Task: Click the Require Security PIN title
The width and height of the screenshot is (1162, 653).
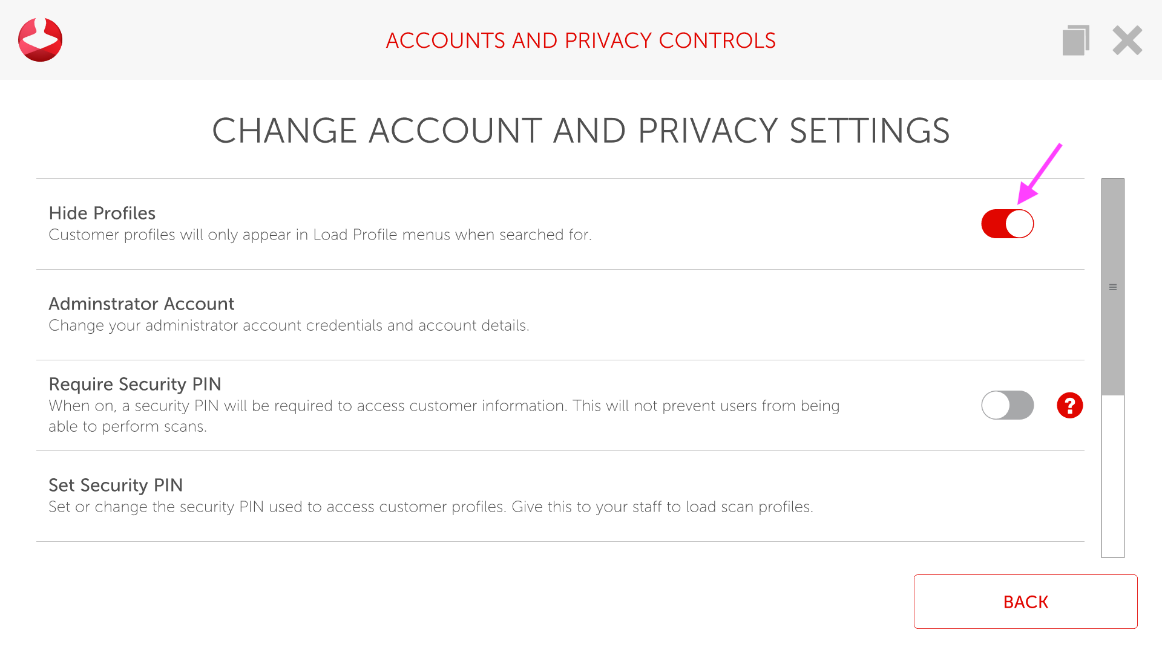Action: [x=134, y=385]
